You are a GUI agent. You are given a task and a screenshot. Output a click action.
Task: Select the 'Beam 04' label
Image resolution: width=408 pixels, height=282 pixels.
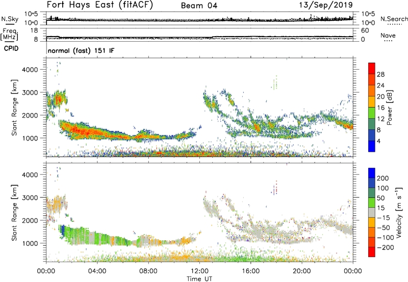click(199, 6)
